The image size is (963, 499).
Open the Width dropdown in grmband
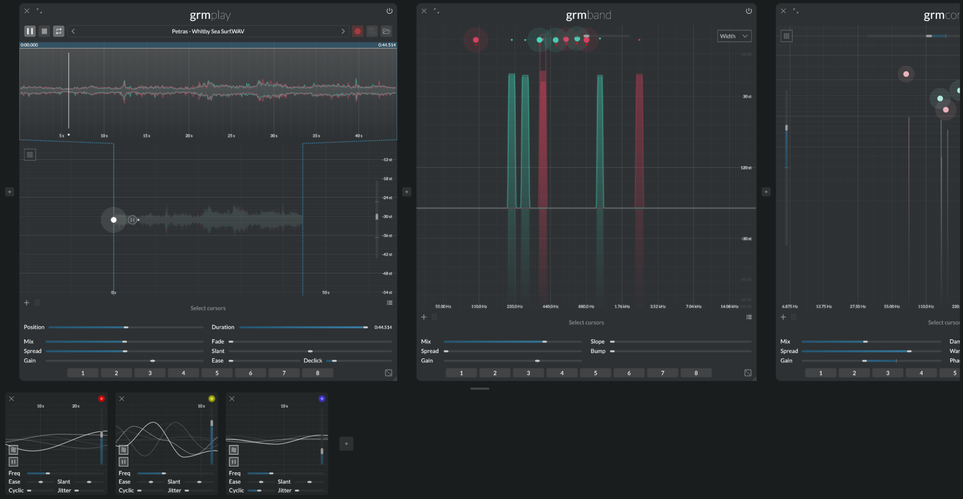[x=734, y=36]
